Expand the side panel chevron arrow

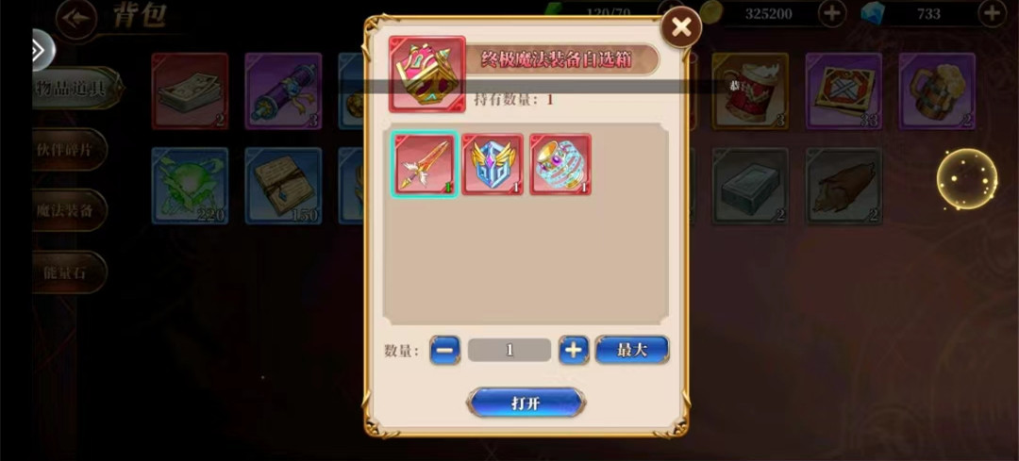click(x=42, y=50)
